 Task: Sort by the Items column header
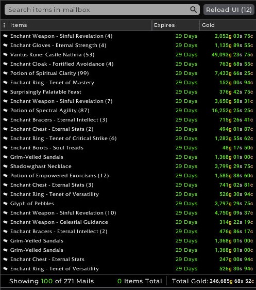pos(80,25)
